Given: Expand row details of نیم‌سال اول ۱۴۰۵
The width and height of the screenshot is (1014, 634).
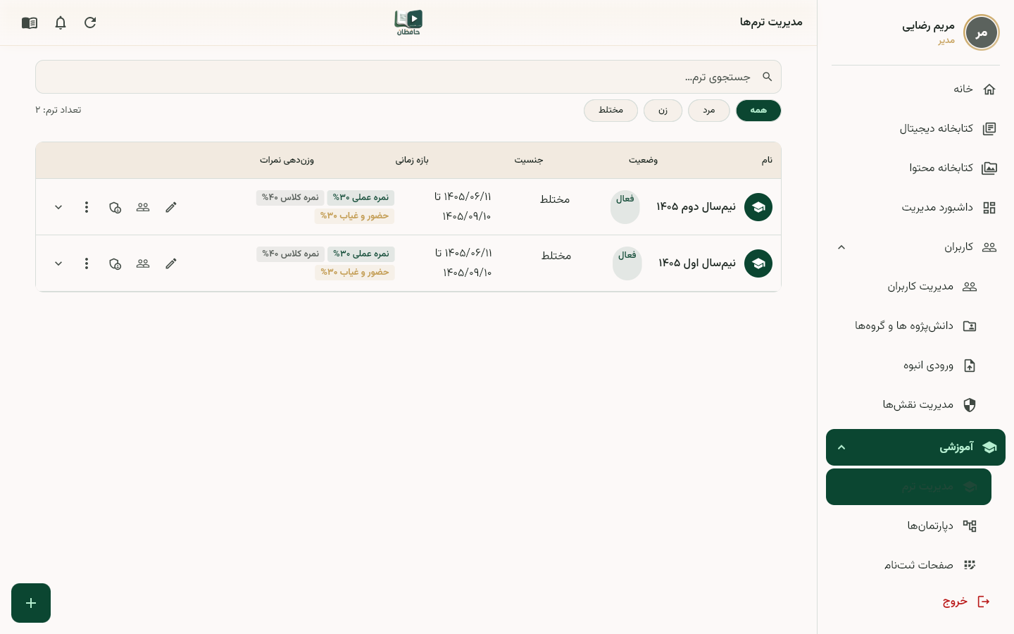Looking at the screenshot, I should click(x=58, y=263).
